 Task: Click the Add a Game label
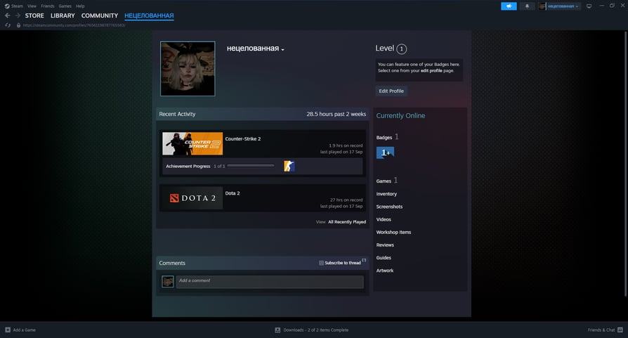click(25, 330)
